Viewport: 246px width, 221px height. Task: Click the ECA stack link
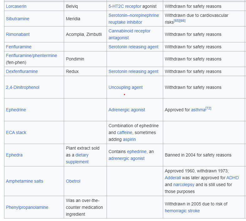(x=16, y=133)
